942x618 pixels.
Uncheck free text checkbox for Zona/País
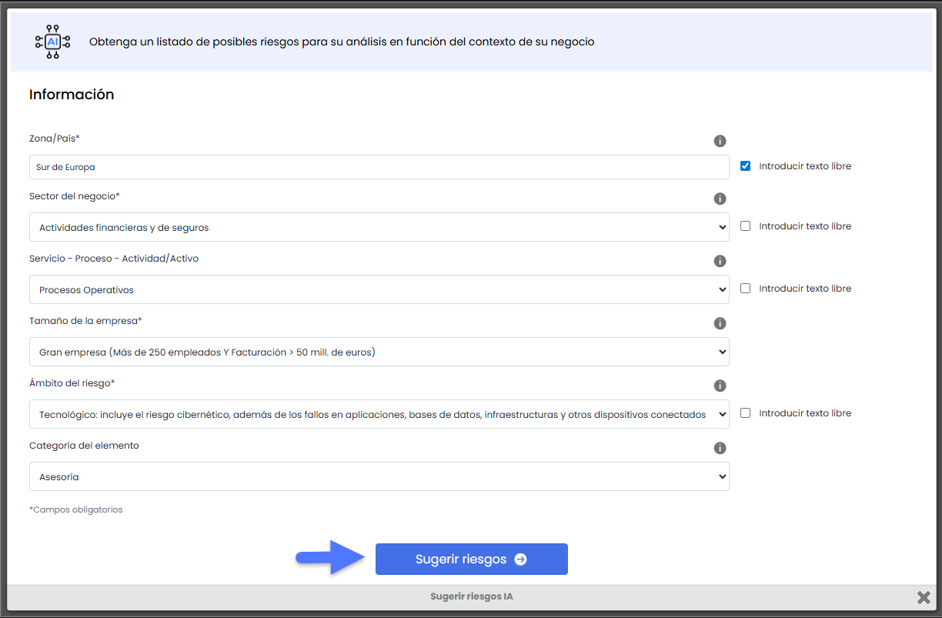pyautogui.click(x=745, y=166)
